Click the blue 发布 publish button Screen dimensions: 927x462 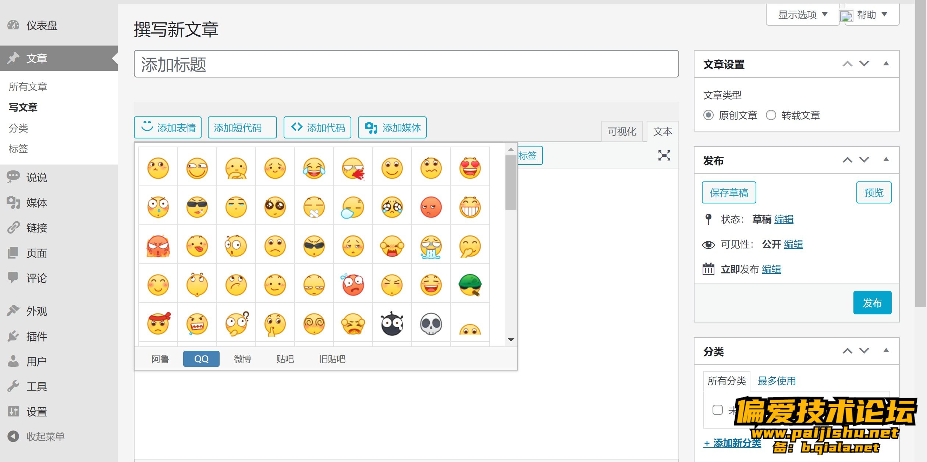872,303
